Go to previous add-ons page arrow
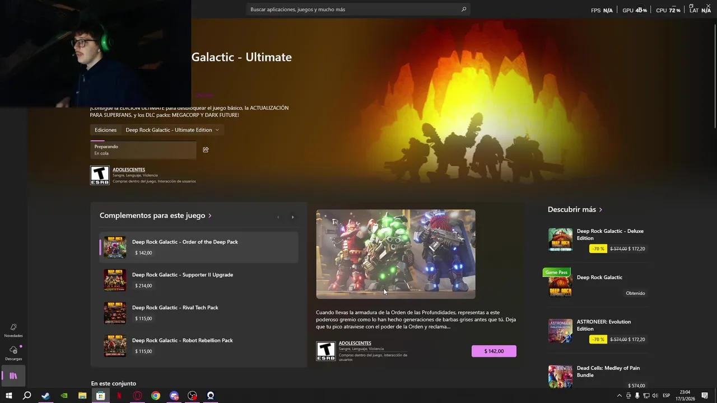This screenshot has width=717, height=403. (278, 217)
